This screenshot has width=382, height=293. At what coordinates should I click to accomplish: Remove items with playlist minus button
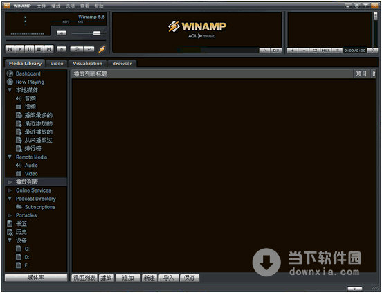[304, 51]
